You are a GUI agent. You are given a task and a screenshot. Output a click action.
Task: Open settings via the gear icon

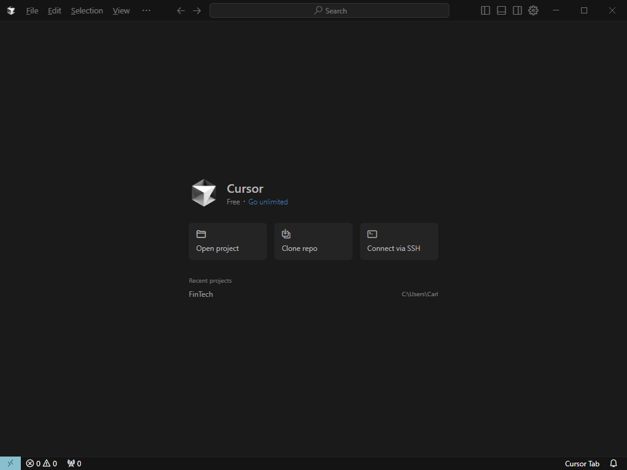coord(533,10)
